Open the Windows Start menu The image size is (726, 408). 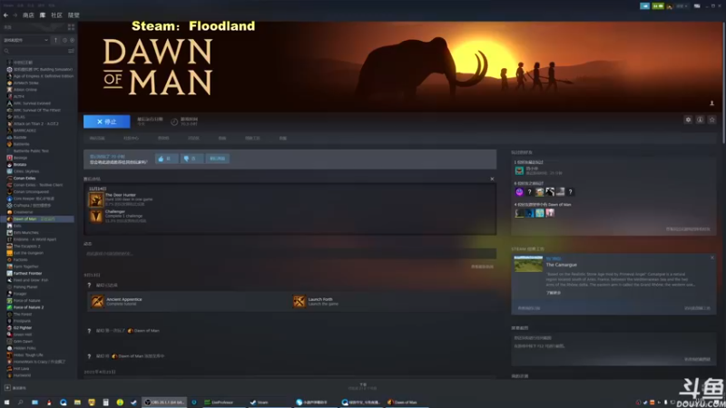[6, 403]
